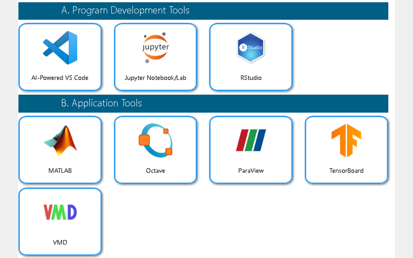Open the 'Jupyter Notebook/Lab' text link
This screenshot has height=258, width=413.
click(155, 78)
